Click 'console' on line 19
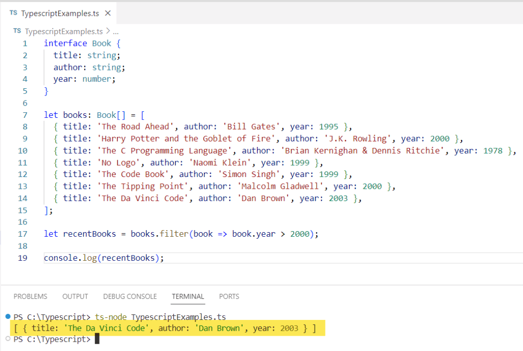The height and width of the screenshot is (351, 523). [x=61, y=258]
